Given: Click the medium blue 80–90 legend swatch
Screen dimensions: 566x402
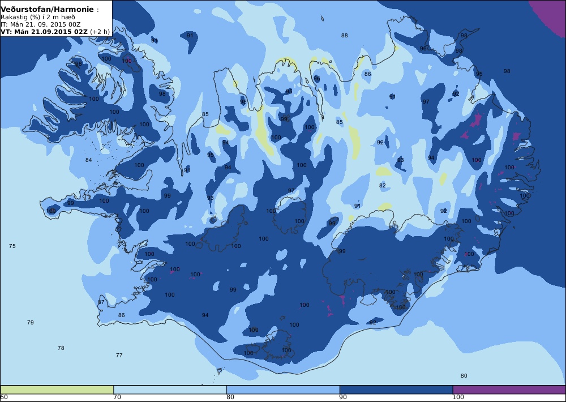Looking at the screenshot, I should click(x=283, y=390).
